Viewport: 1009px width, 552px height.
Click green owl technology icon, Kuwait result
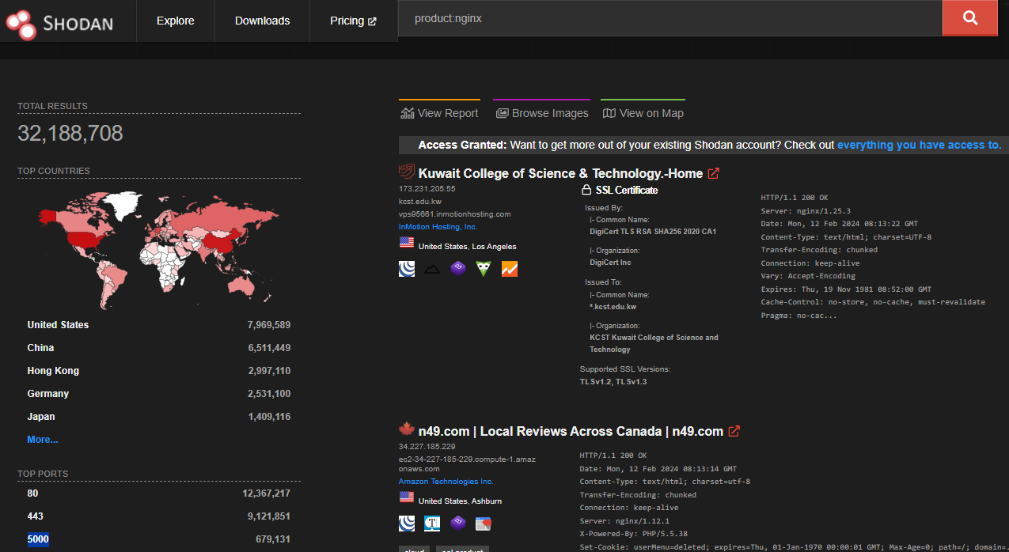click(483, 269)
